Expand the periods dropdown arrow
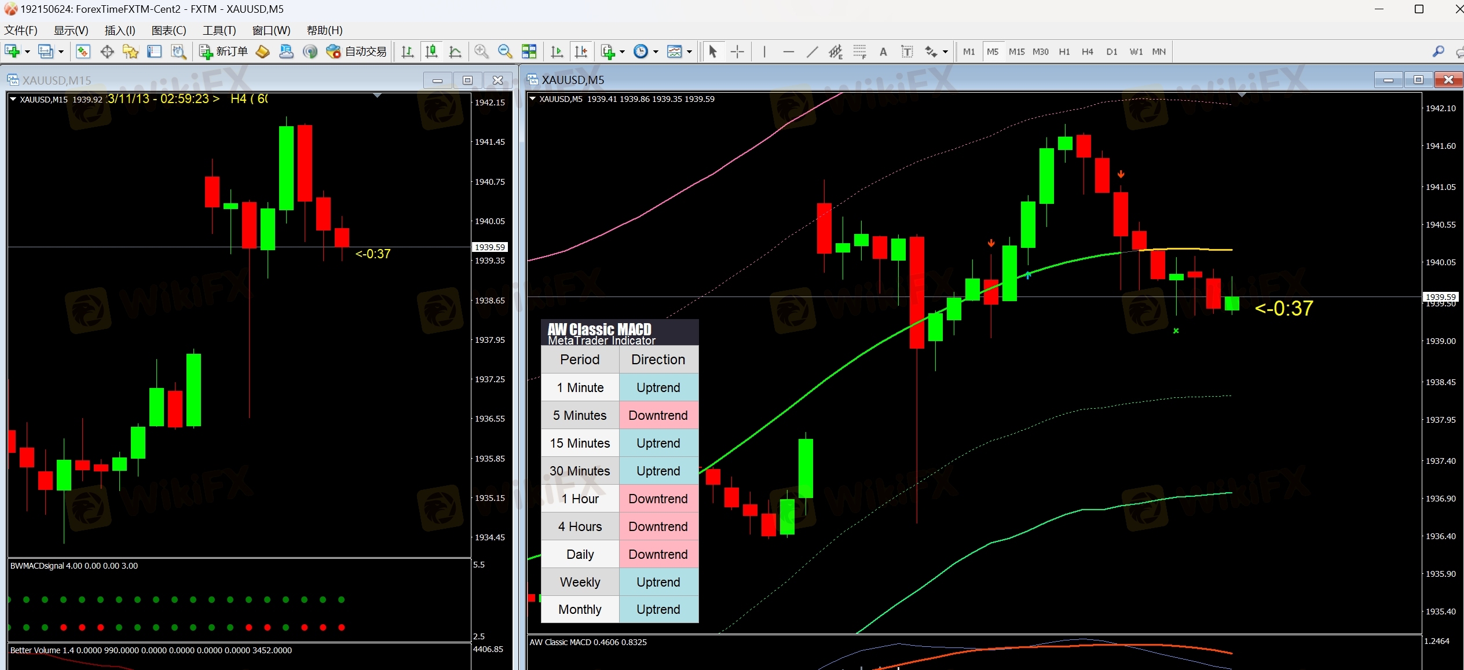This screenshot has width=1464, height=670. [656, 52]
